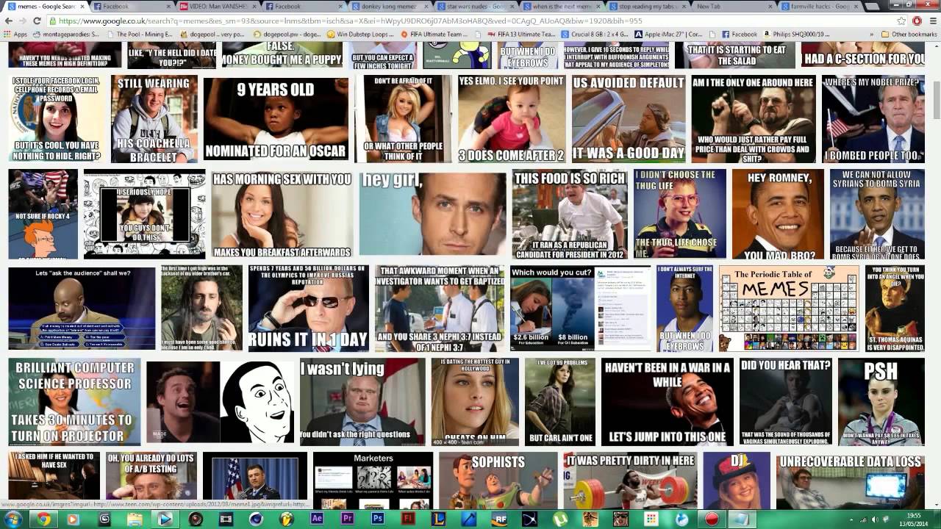Click the Chrome back arrow button
The image size is (941, 529).
tap(9, 21)
